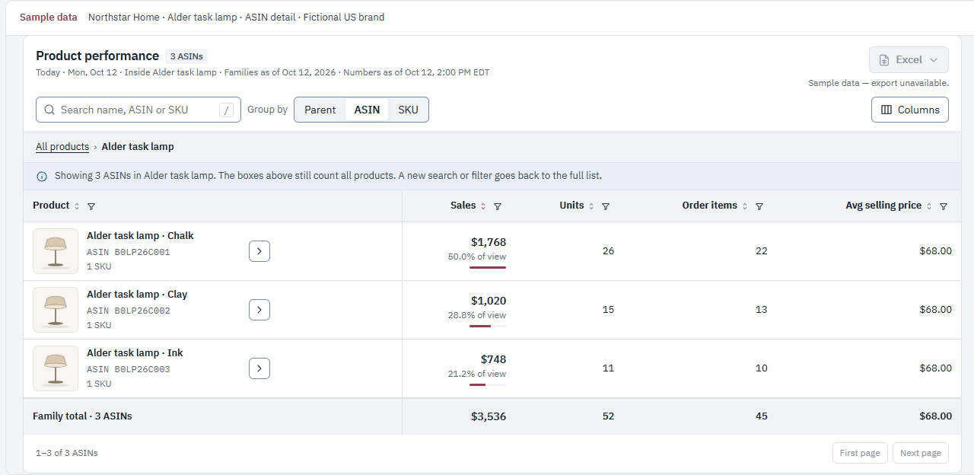Click the 1–3 of 3 ASINs count
This screenshot has width=974, height=475.
coord(67,453)
